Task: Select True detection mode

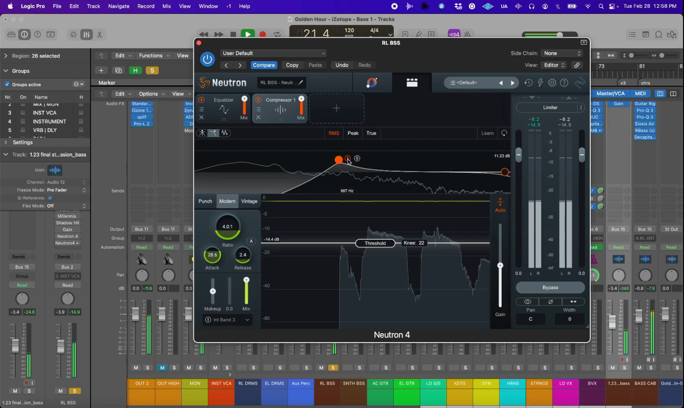Action: click(x=371, y=133)
